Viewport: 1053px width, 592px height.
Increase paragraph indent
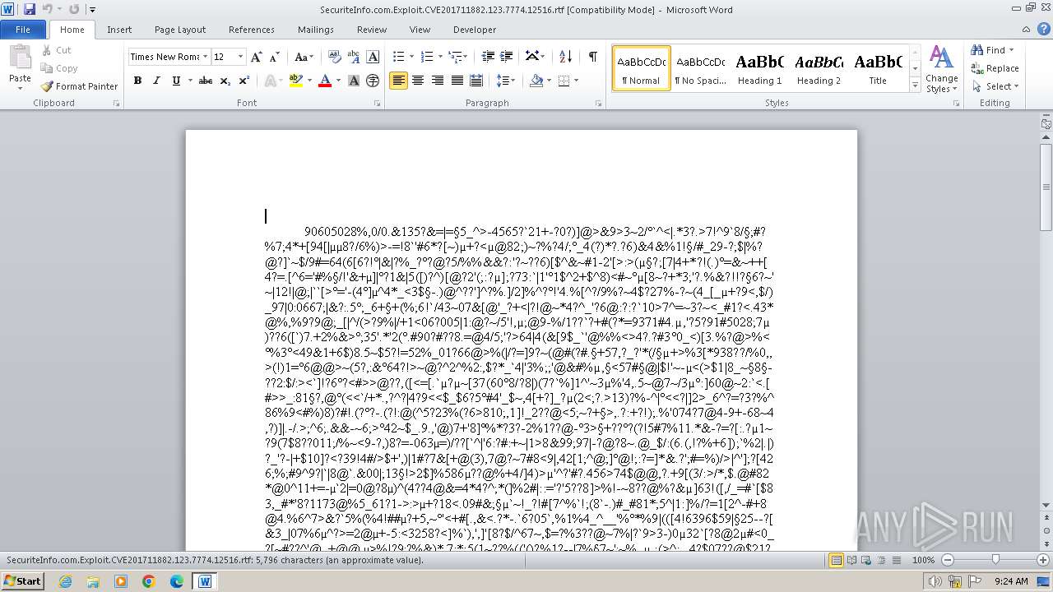click(x=507, y=57)
